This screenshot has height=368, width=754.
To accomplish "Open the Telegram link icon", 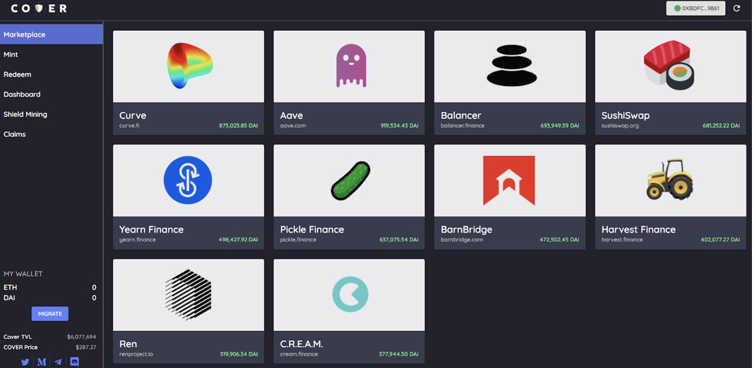I will point(58,363).
